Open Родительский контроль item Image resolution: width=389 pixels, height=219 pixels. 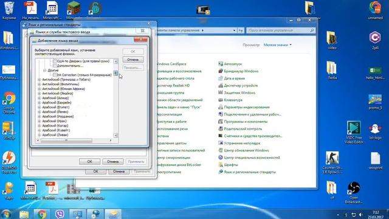(x=240, y=129)
